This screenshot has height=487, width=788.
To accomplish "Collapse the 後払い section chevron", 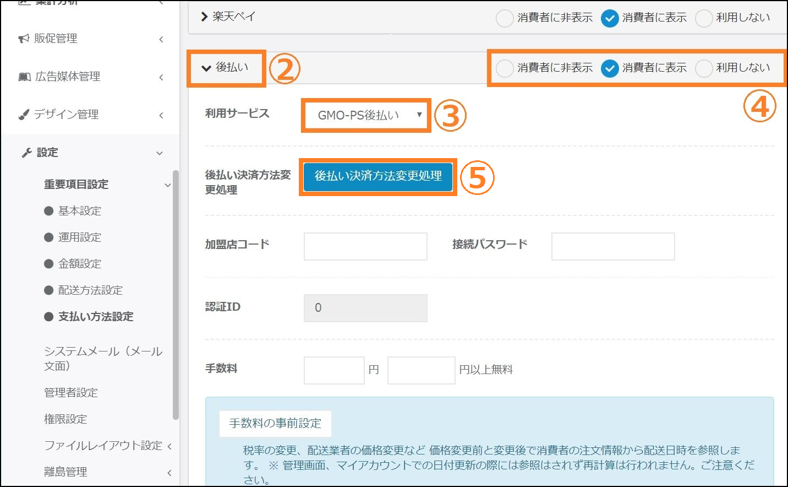I will click(x=206, y=68).
